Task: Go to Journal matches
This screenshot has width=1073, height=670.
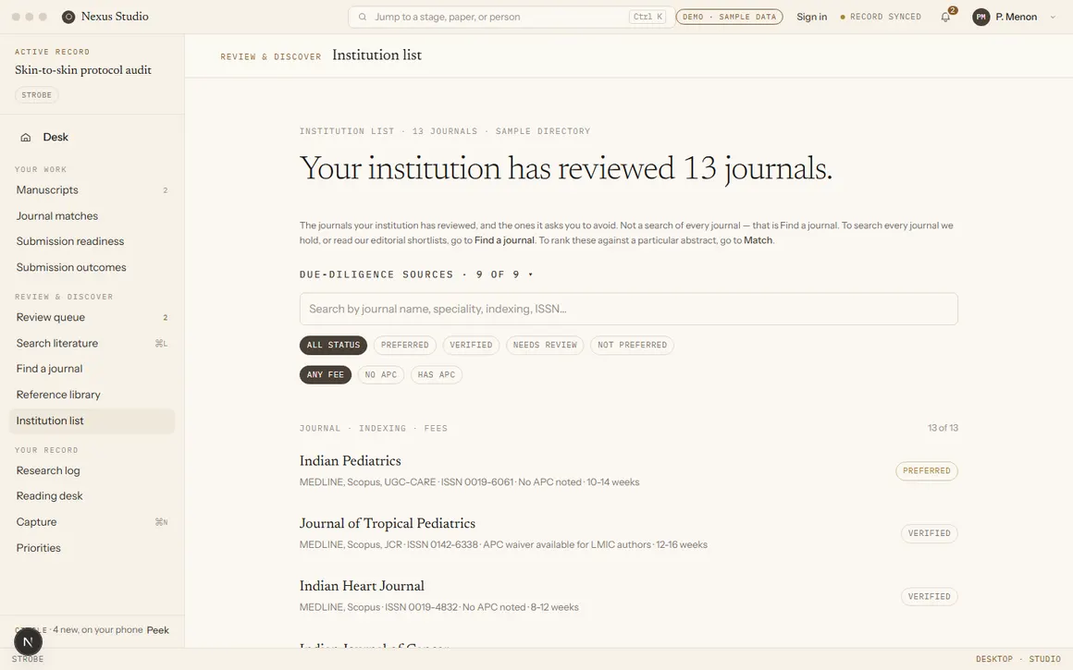Action: pos(92,216)
